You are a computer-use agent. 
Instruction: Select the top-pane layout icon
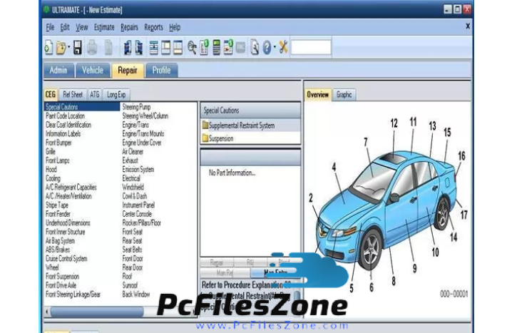pos(166,48)
